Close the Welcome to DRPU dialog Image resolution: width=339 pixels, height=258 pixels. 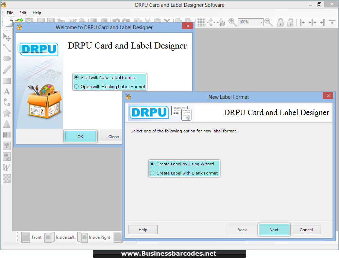point(187,26)
